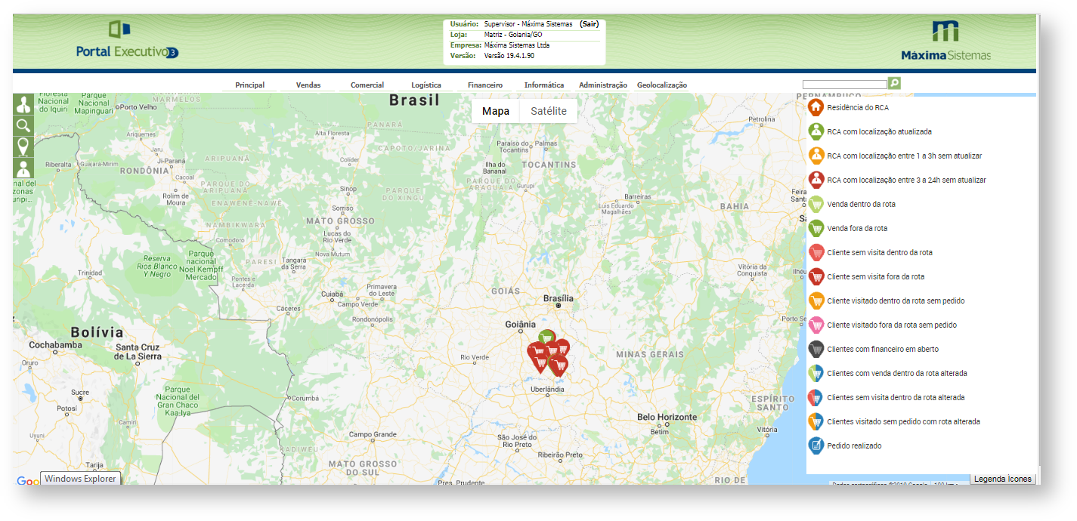Click the RCA localização 1 a 3h legend icon
The height and width of the screenshot is (521, 1077).
click(x=815, y=156)
